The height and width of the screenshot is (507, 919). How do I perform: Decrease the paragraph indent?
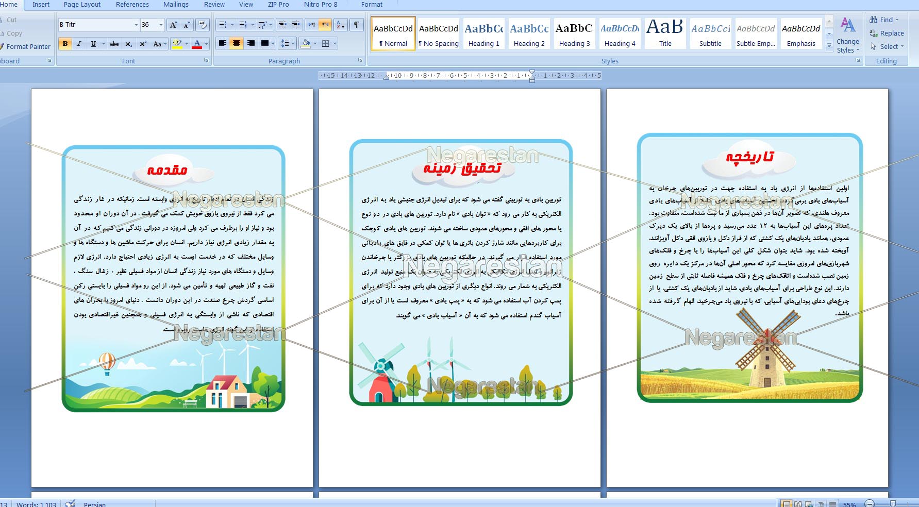coord(282,25)
